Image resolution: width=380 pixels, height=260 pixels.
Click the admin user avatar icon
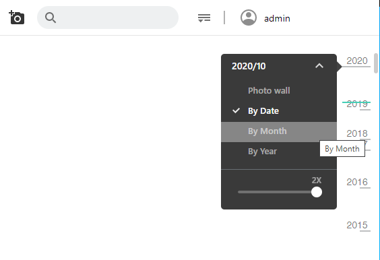[x=249, y=18]
